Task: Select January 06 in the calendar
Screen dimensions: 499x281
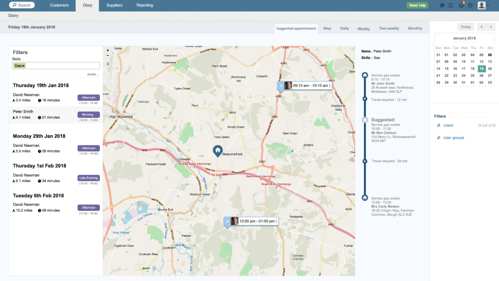Action: pyautogui.click(x=490, y=55)
